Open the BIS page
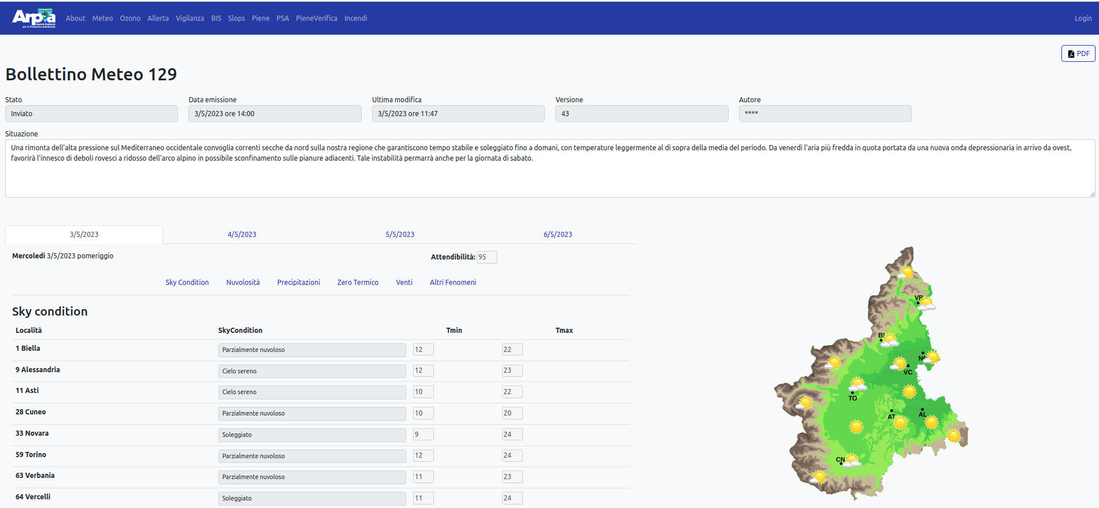Viewport: 1099px width, 508px height. pos(216,18)
